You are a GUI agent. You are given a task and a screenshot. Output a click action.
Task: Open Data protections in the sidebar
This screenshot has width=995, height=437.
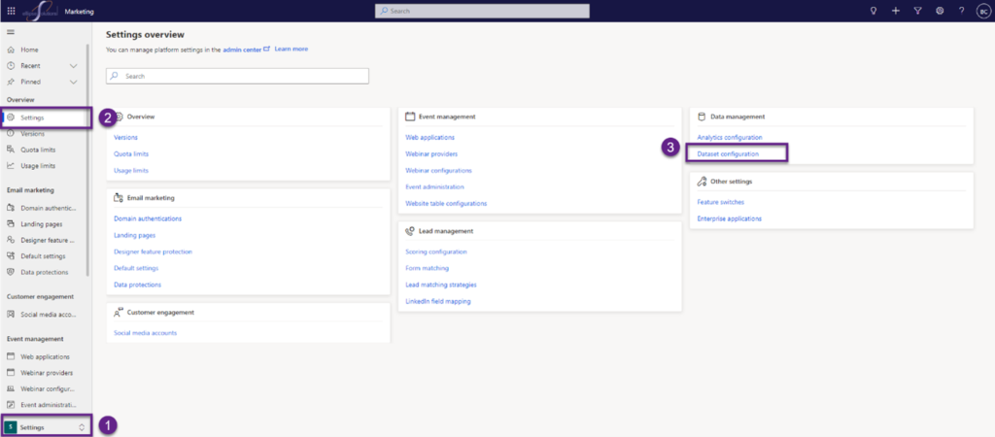click(x=45, y=272)
